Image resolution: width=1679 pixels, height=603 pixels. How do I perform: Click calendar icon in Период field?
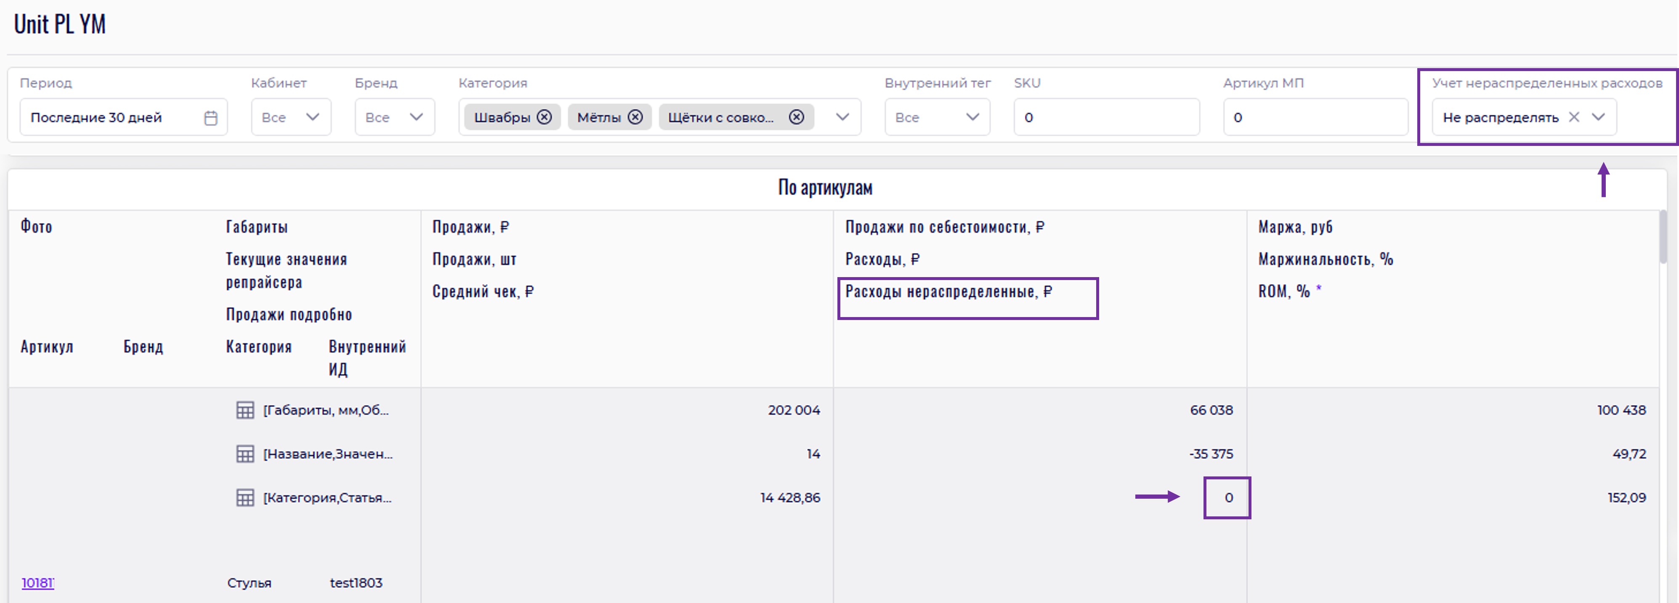(210, 118)
